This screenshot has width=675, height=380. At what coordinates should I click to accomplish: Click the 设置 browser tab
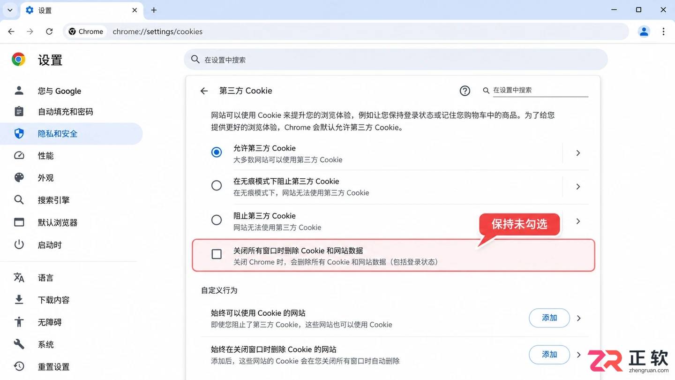pos(82,10)
